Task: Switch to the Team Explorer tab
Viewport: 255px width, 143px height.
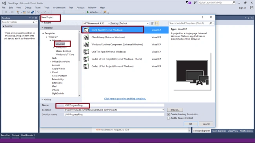Action: (219, 131)
